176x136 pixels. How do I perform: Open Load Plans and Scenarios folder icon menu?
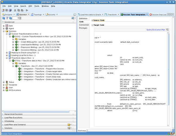point(69,125)
